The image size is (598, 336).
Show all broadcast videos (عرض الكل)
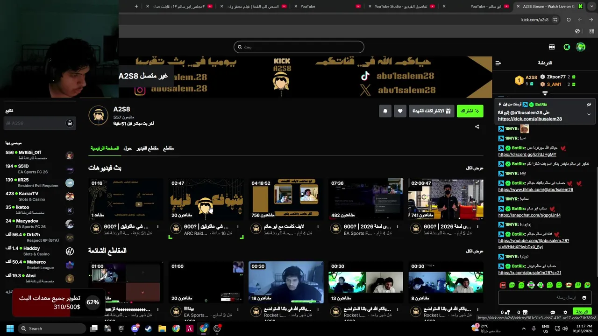pyautogui.click(x=475, y=168)
